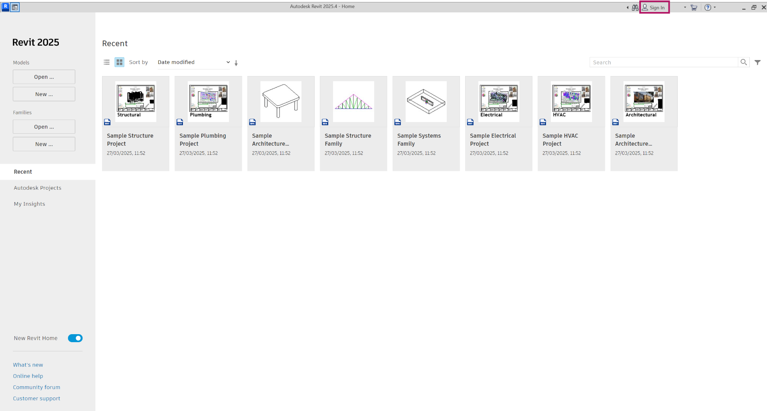Click the date under Sample Structure Project

click(x=126, y=153)
